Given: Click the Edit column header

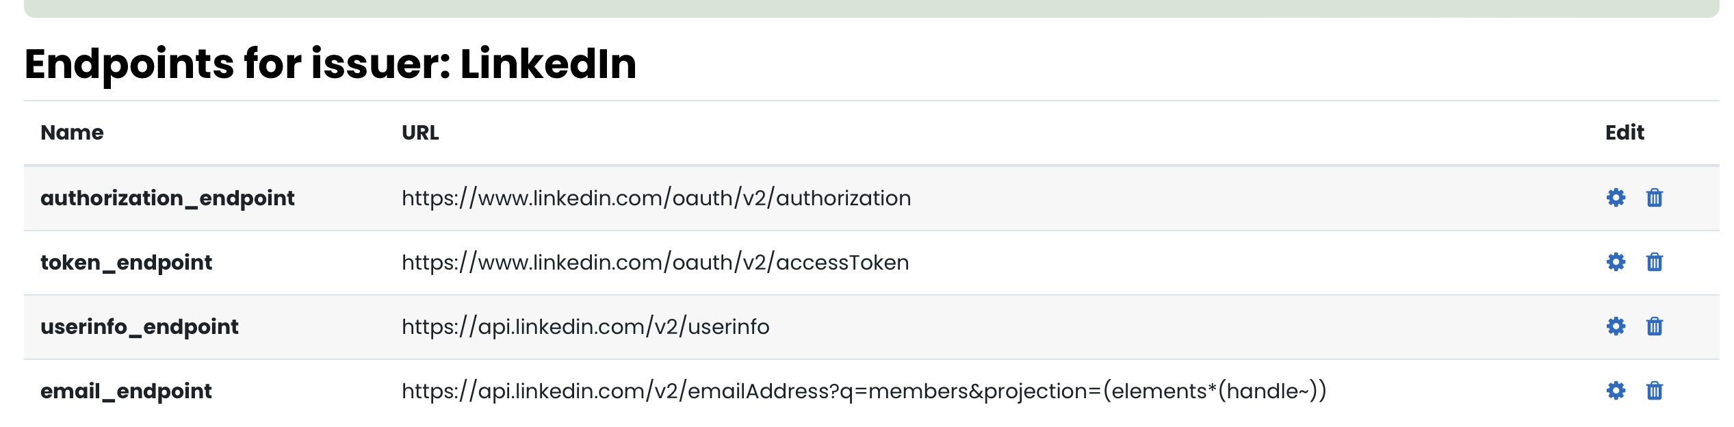Looking at the screenshot, I should [x=1625, y=133].
